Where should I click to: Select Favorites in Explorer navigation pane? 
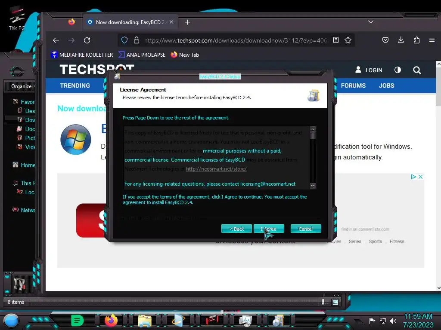coord(24,102)
